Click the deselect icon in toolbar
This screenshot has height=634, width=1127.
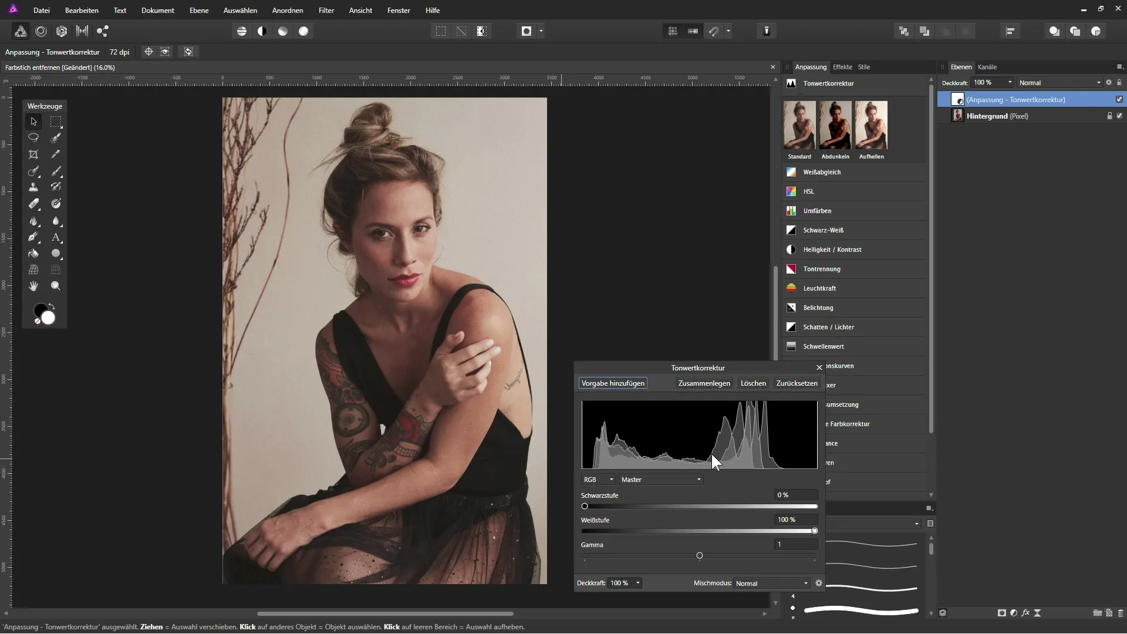461,31
